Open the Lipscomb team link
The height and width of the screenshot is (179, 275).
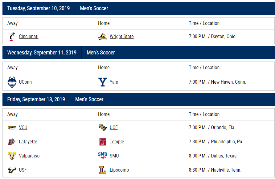click(119, 170)
